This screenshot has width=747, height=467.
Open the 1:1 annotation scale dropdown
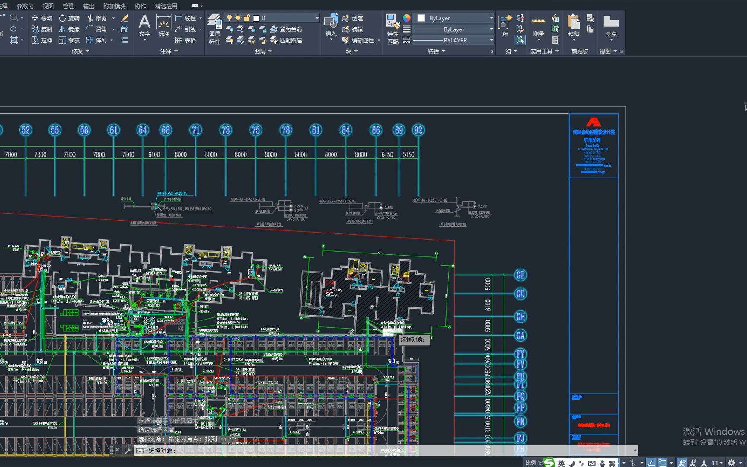pyautogui.click(x=718, y=463)
